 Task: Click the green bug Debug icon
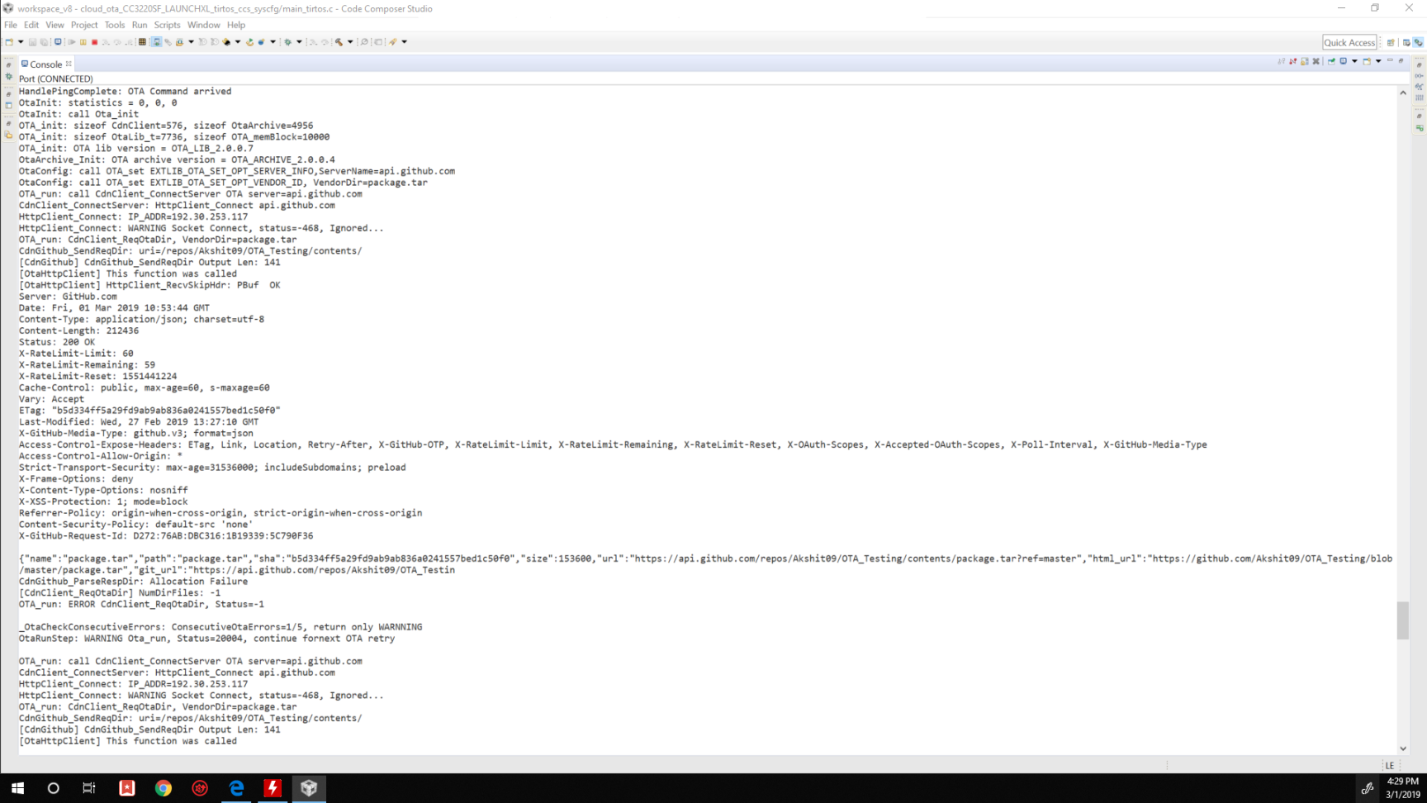(x=287, y=42)
